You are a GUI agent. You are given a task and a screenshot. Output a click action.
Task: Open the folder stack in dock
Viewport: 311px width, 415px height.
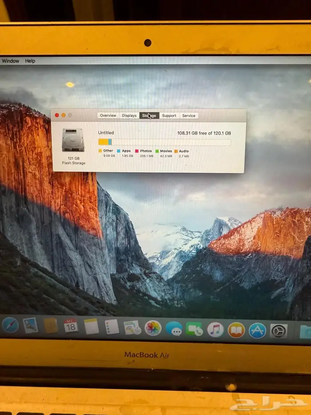306,332
